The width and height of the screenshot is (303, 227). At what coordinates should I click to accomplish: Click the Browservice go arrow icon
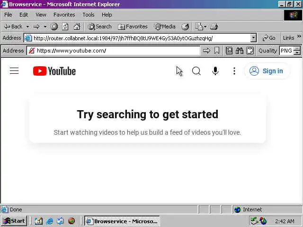(x=206, y=51)
